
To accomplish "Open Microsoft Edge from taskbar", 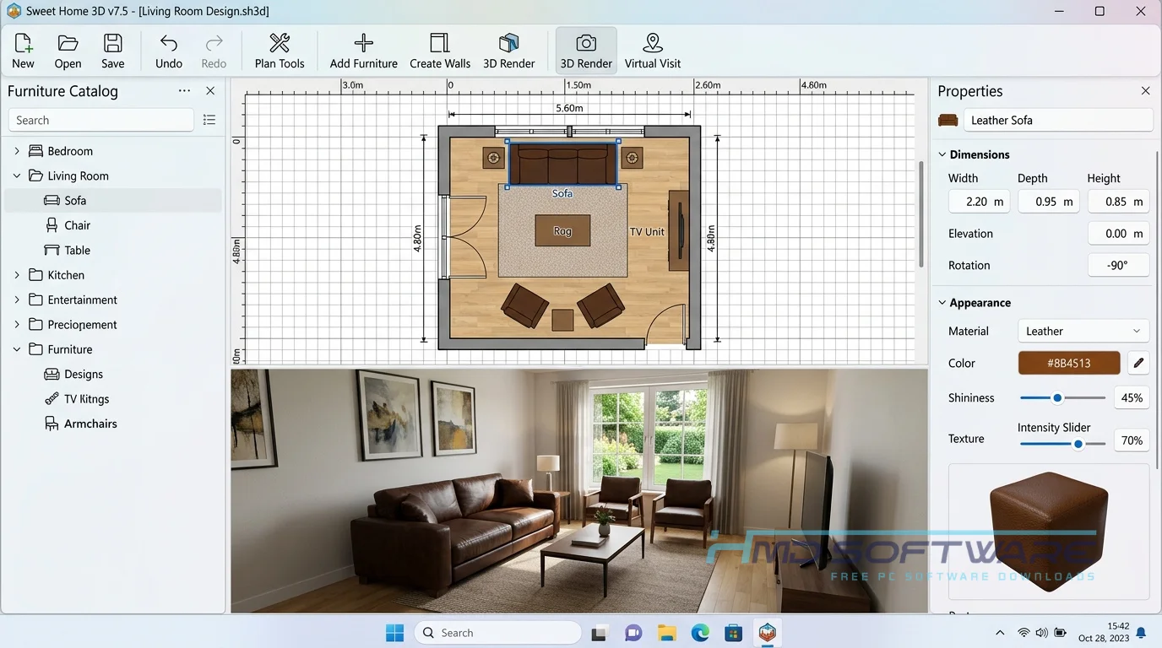I will pyautogui.click(x=700, y=632).
